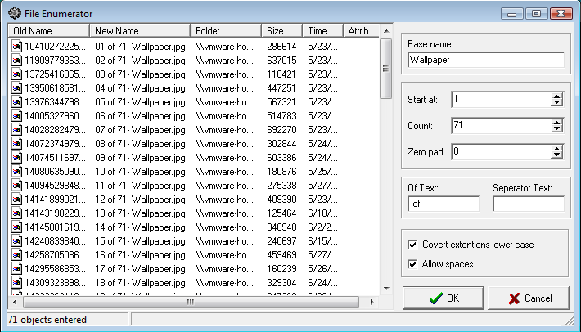The image size is (581, 332).
Task: Increase the Zero pad value with up arrow
Action: 556,148
